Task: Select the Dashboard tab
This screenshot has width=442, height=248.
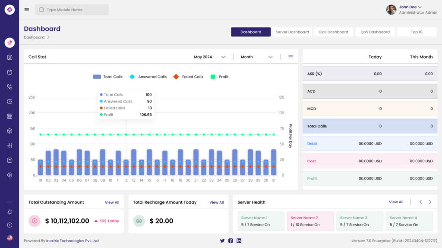Action: 251,32
